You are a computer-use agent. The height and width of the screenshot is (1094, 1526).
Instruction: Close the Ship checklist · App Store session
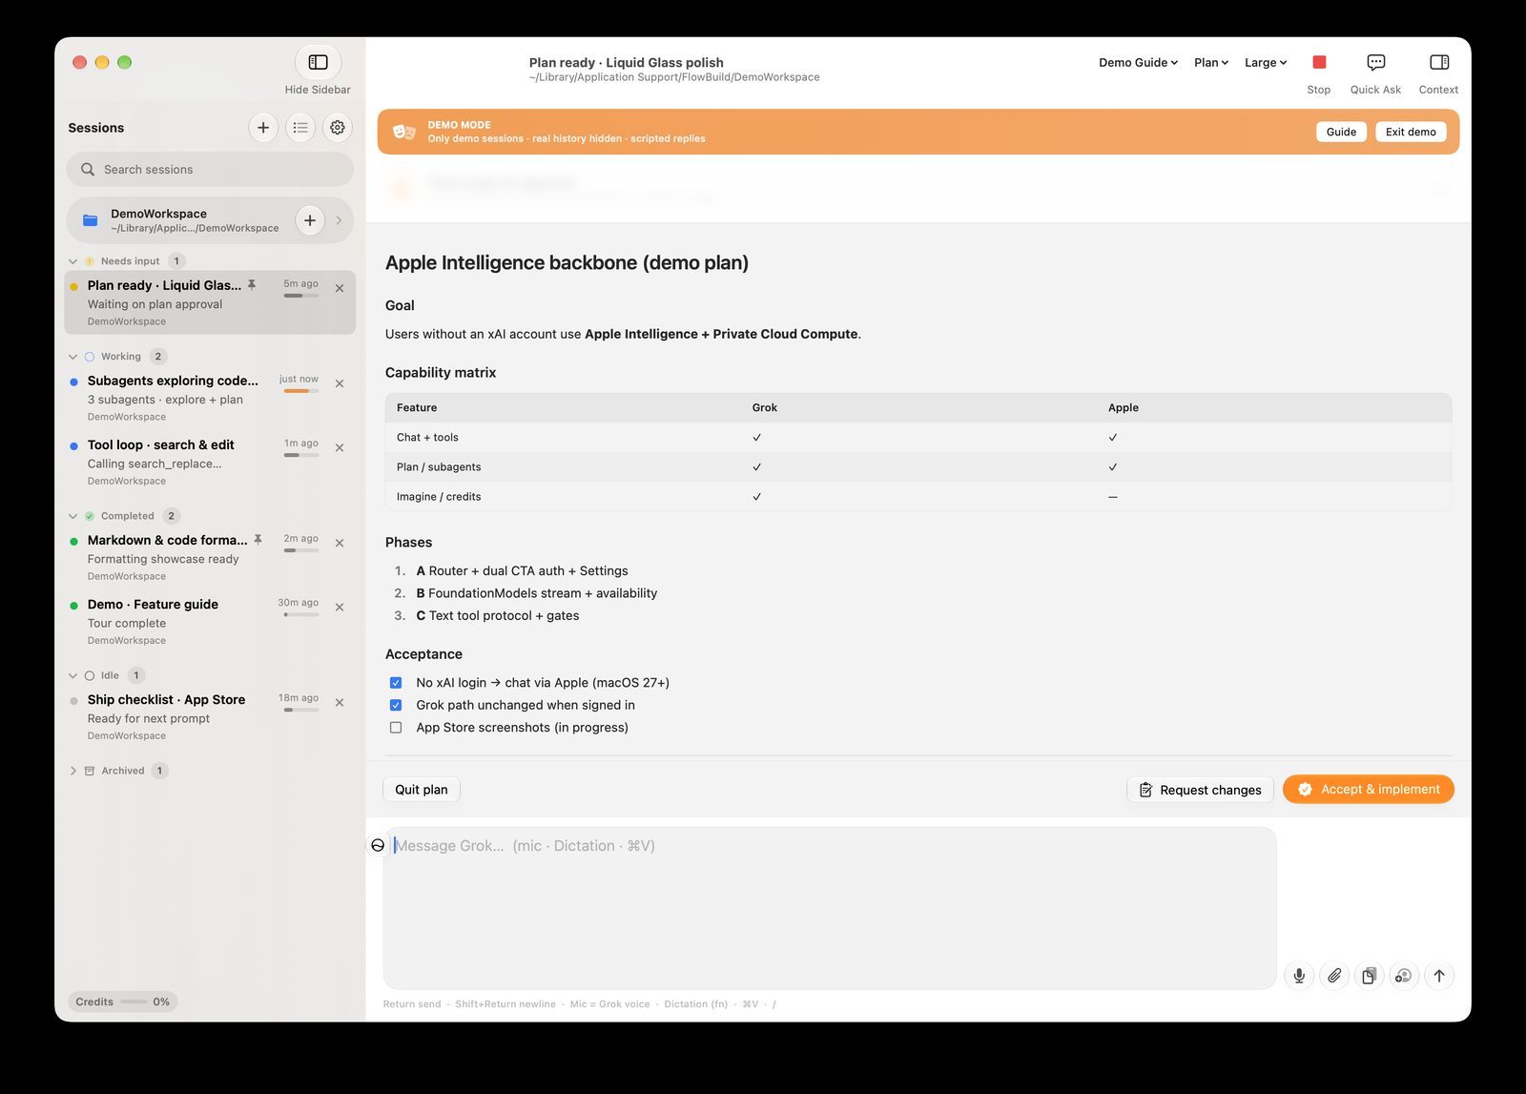(x=340, y=702)
